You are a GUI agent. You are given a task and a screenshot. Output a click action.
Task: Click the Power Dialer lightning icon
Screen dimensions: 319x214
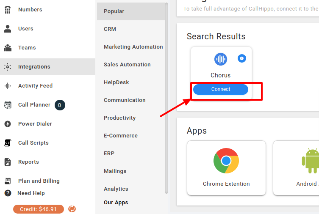pyautogui.click(x=8, y=123)
